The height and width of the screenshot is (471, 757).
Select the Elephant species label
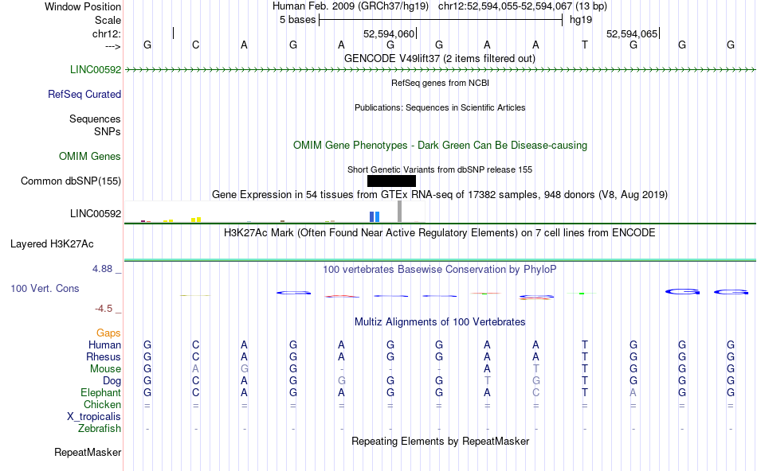[x=100, y=392]
